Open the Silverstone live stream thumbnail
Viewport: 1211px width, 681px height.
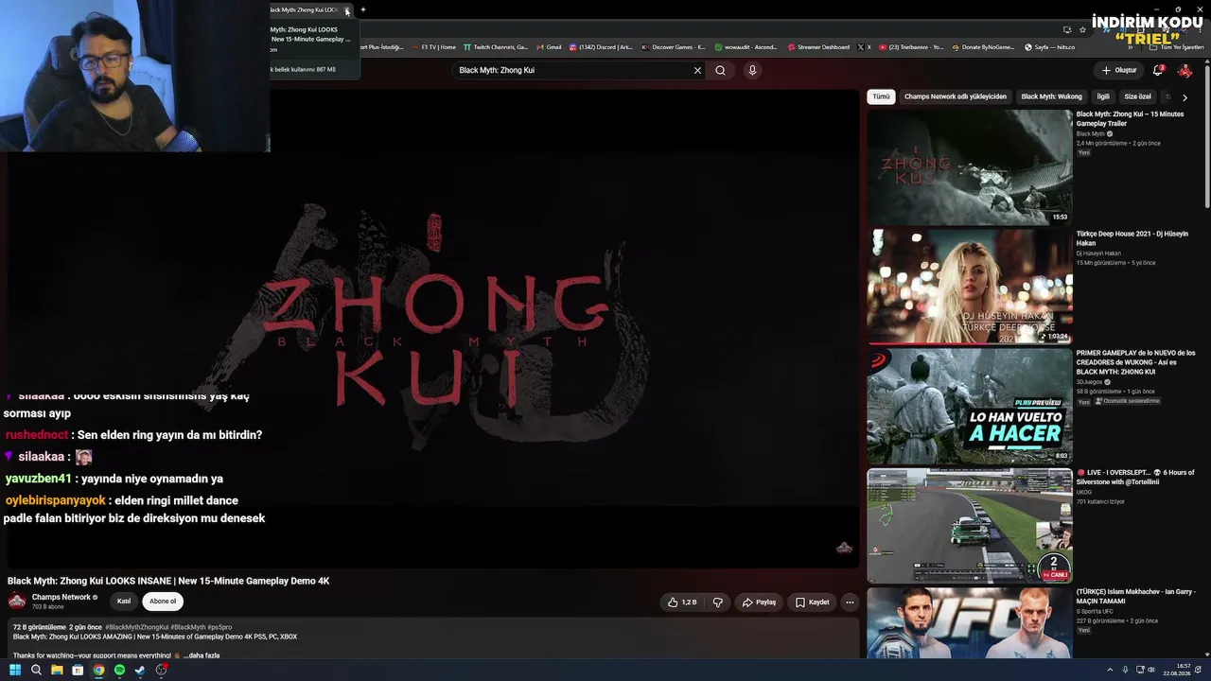tap(970, 525)
